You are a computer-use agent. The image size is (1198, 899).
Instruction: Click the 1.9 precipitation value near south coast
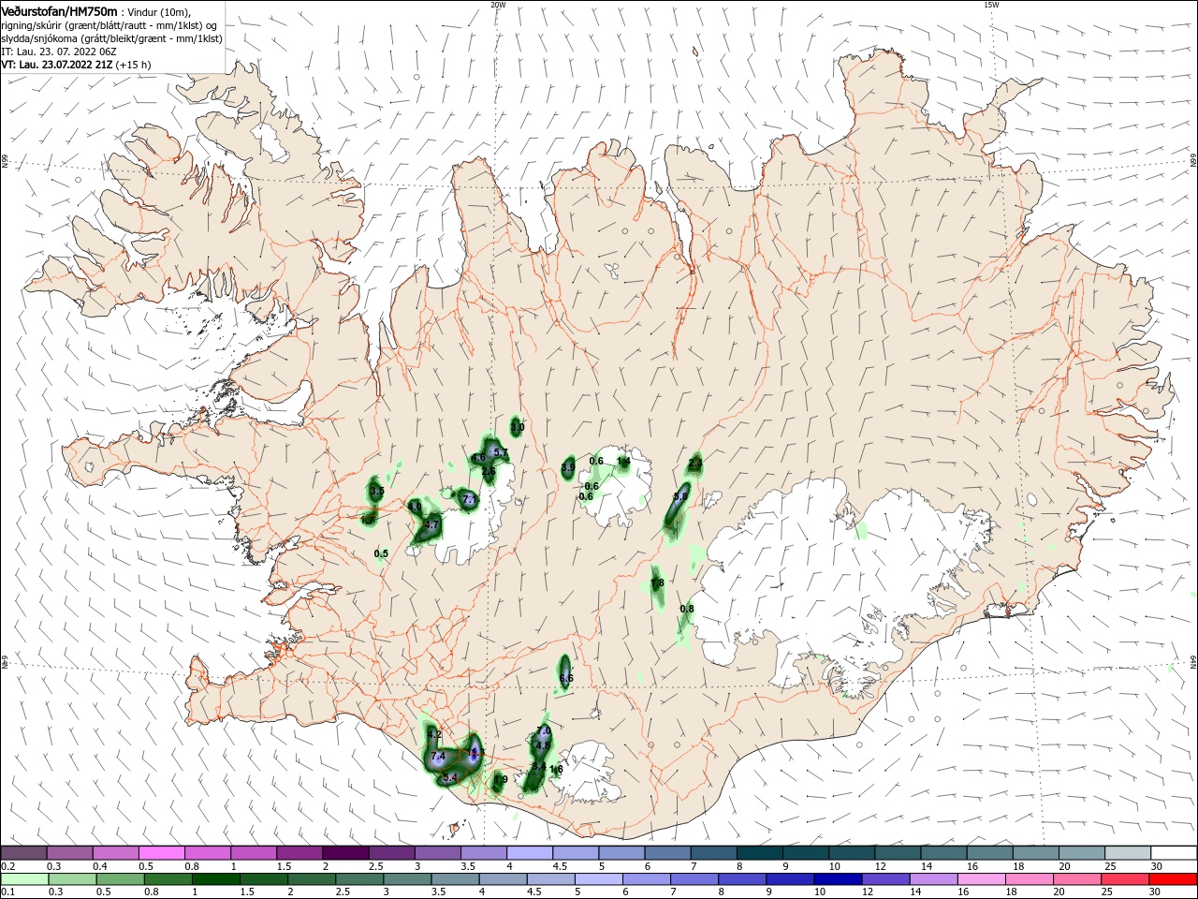[x=501, y=779]
